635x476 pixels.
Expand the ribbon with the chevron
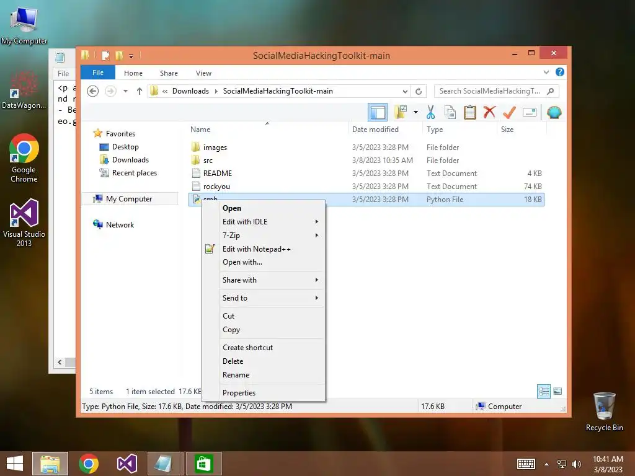pyautogui.click(x=546, y=72)
